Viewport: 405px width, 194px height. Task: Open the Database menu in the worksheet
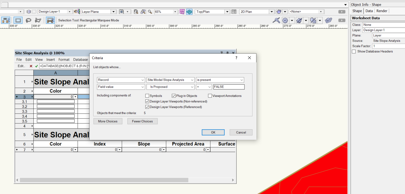[81, 59]
